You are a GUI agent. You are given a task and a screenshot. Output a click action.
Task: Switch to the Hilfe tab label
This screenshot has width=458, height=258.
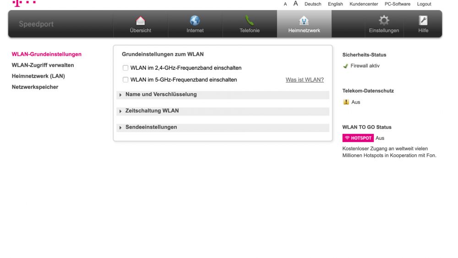(423, 30)
